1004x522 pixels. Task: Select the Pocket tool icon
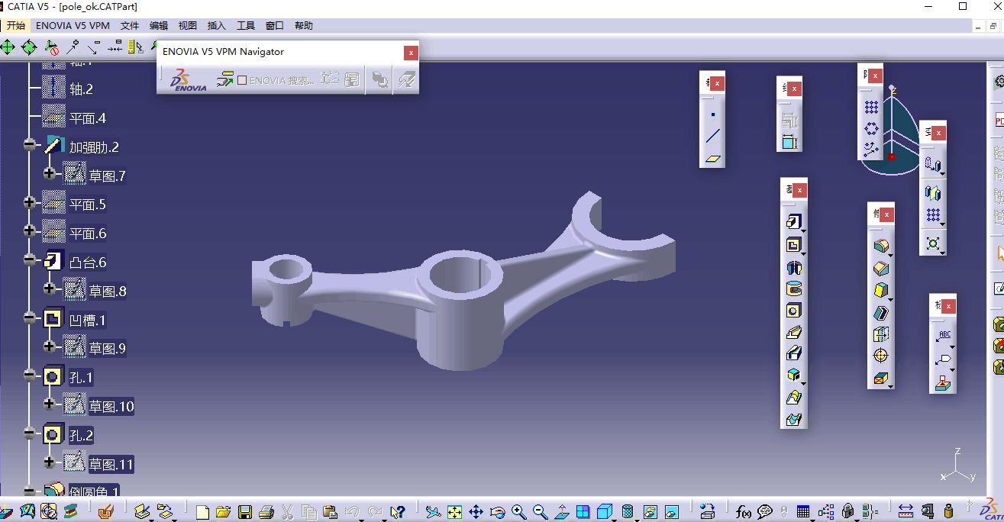click(793, 245)
